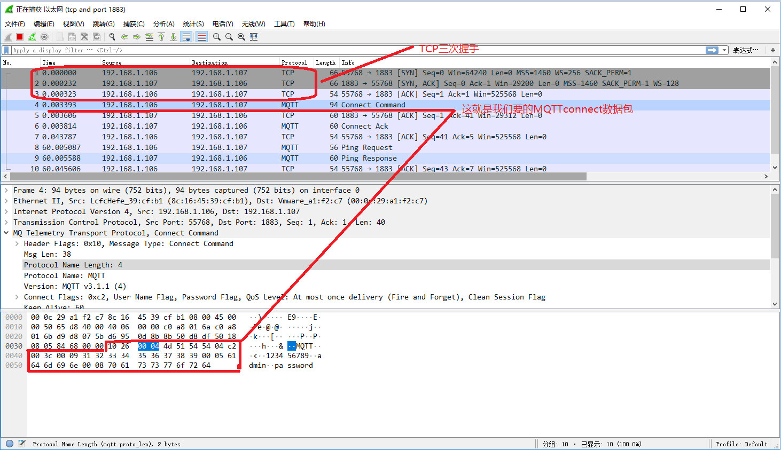Stop the running packet capture
The height and width of the screenshot is (450, 781).
point(20,37)
